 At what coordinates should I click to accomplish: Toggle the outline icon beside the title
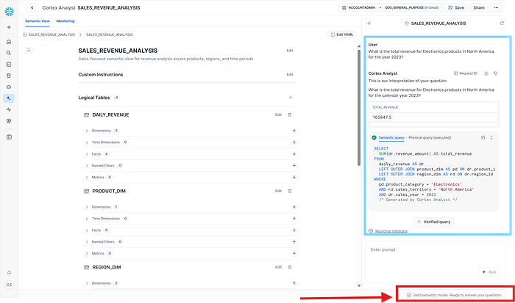pos(29,51)
